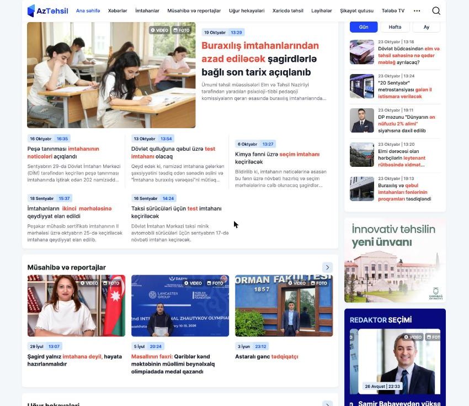Click the Redaktor seçimi man in suit photo
Image resolution: width=469 pixels, height=406 pixels.
tap(399, 361)
